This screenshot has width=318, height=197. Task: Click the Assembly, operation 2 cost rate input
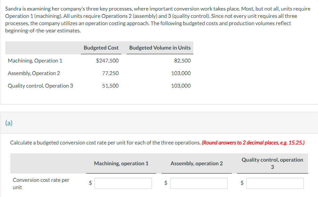(x=199, y=183)
